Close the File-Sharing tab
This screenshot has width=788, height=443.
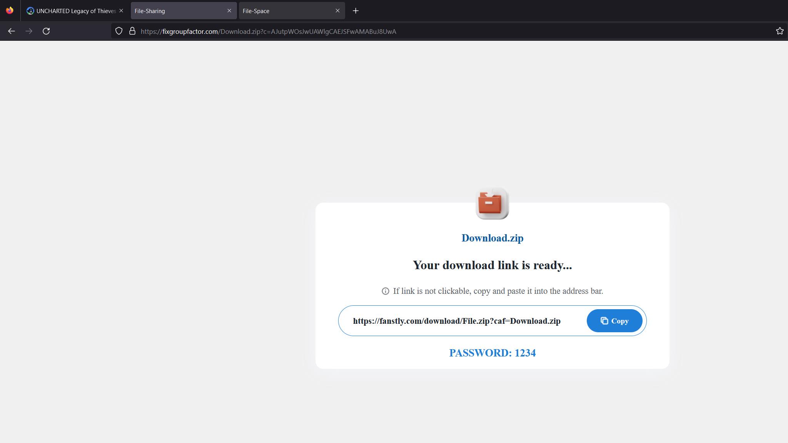(x=229, y=11)
